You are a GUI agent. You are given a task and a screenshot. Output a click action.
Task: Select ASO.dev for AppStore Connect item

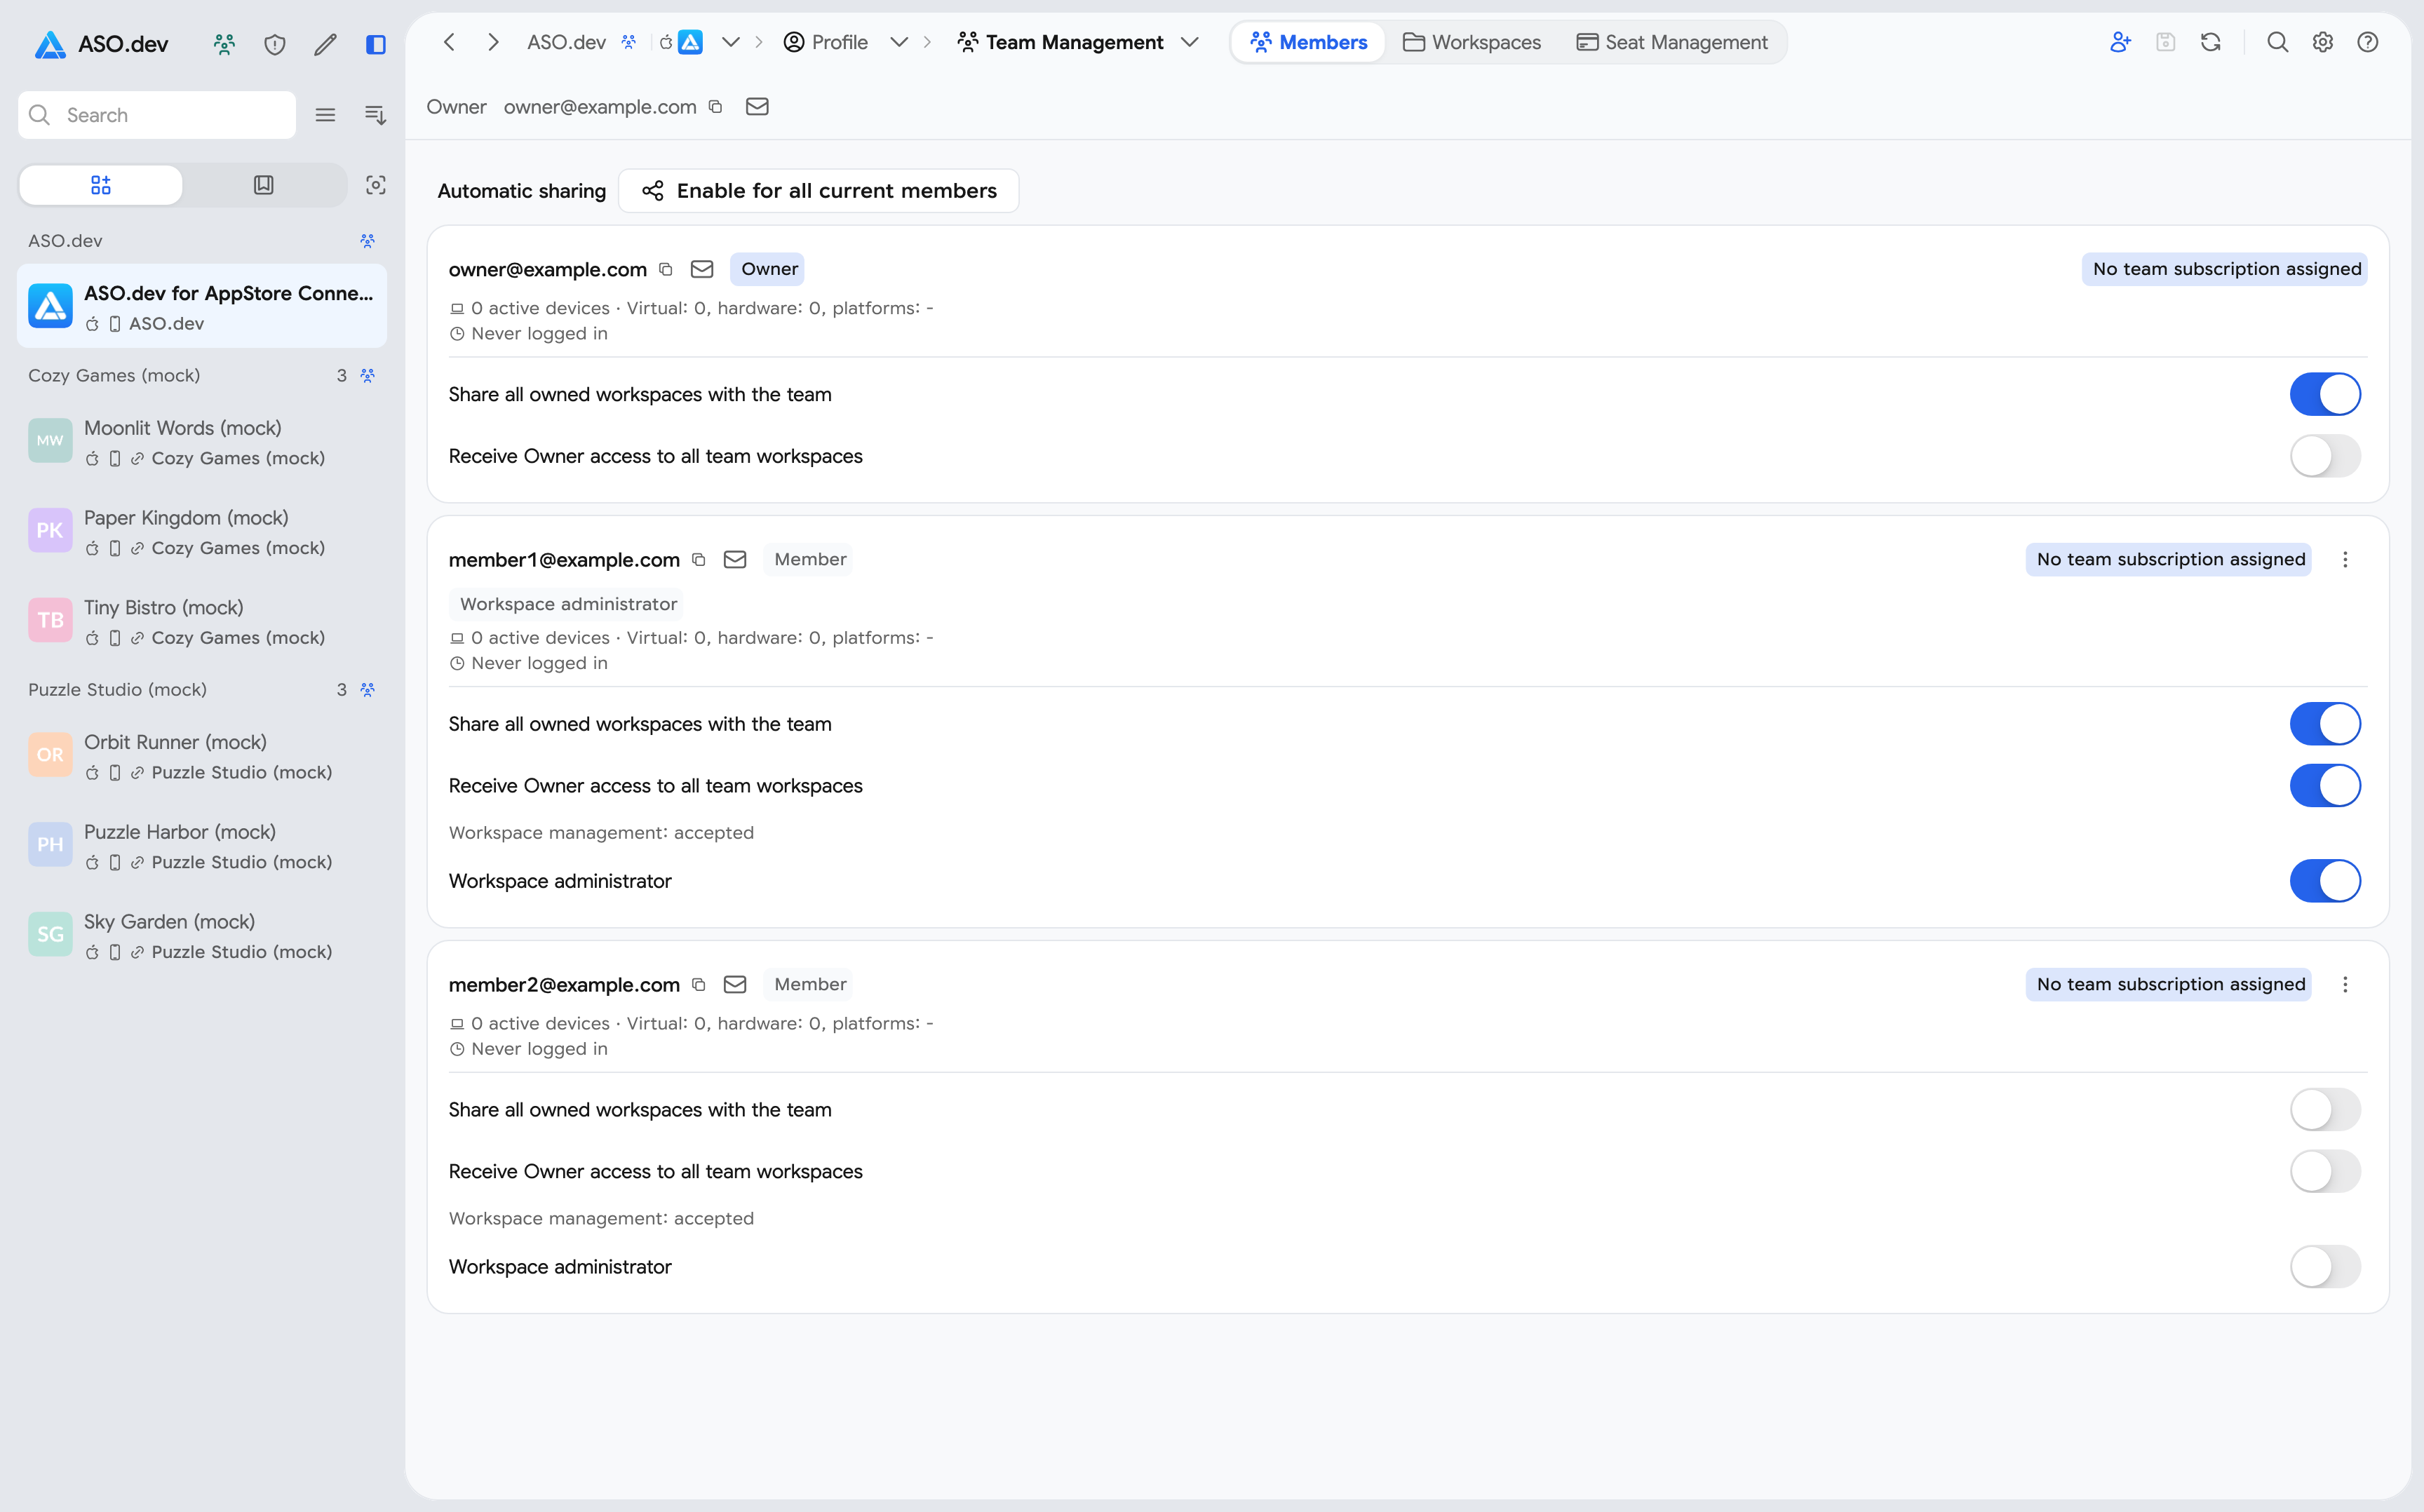coord(202,306)
